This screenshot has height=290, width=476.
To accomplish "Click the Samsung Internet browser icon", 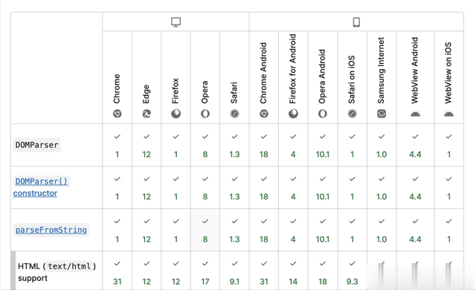I will 382,114.
